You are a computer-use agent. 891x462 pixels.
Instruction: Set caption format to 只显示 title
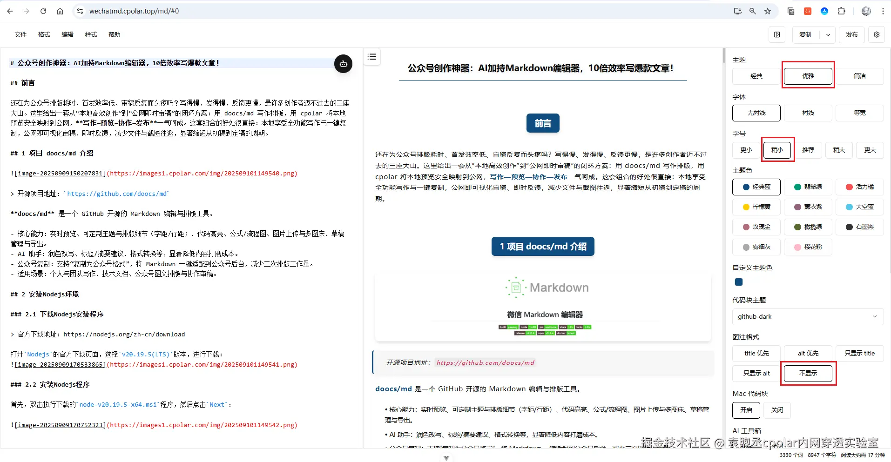(860, 354)
